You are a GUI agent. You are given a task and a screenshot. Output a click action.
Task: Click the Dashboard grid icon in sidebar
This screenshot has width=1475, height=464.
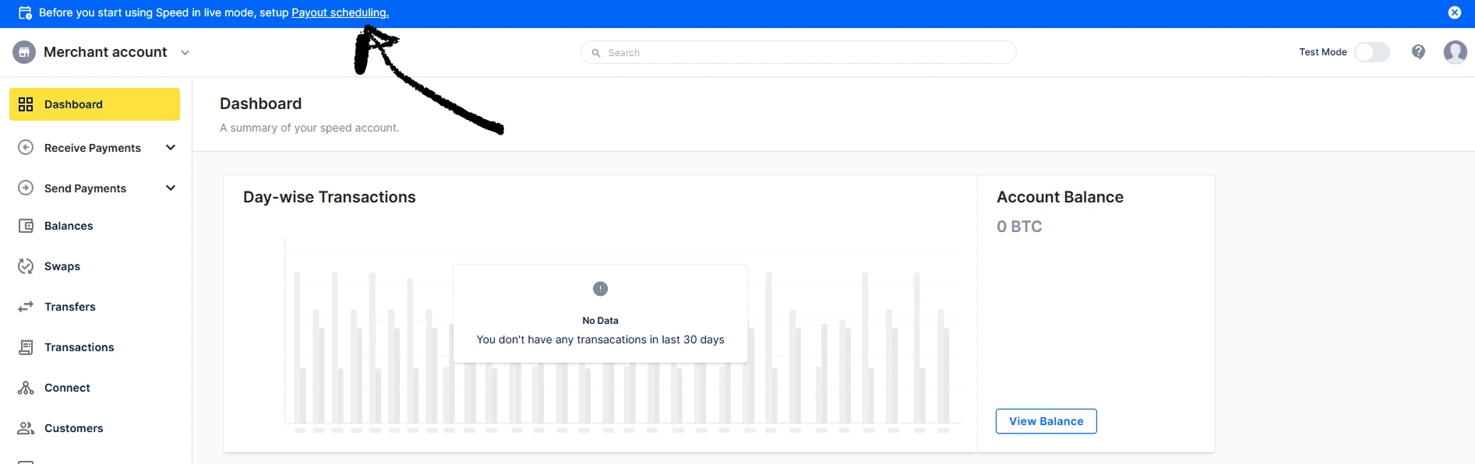[26, 104]
